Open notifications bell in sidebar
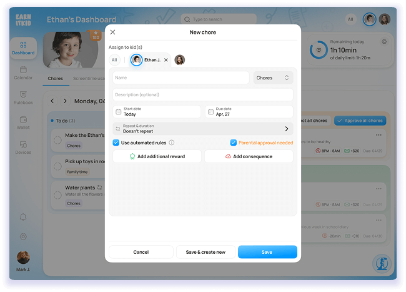Image resolution: width=406 pixels, height=292 pixels. (x=23, y=217)
